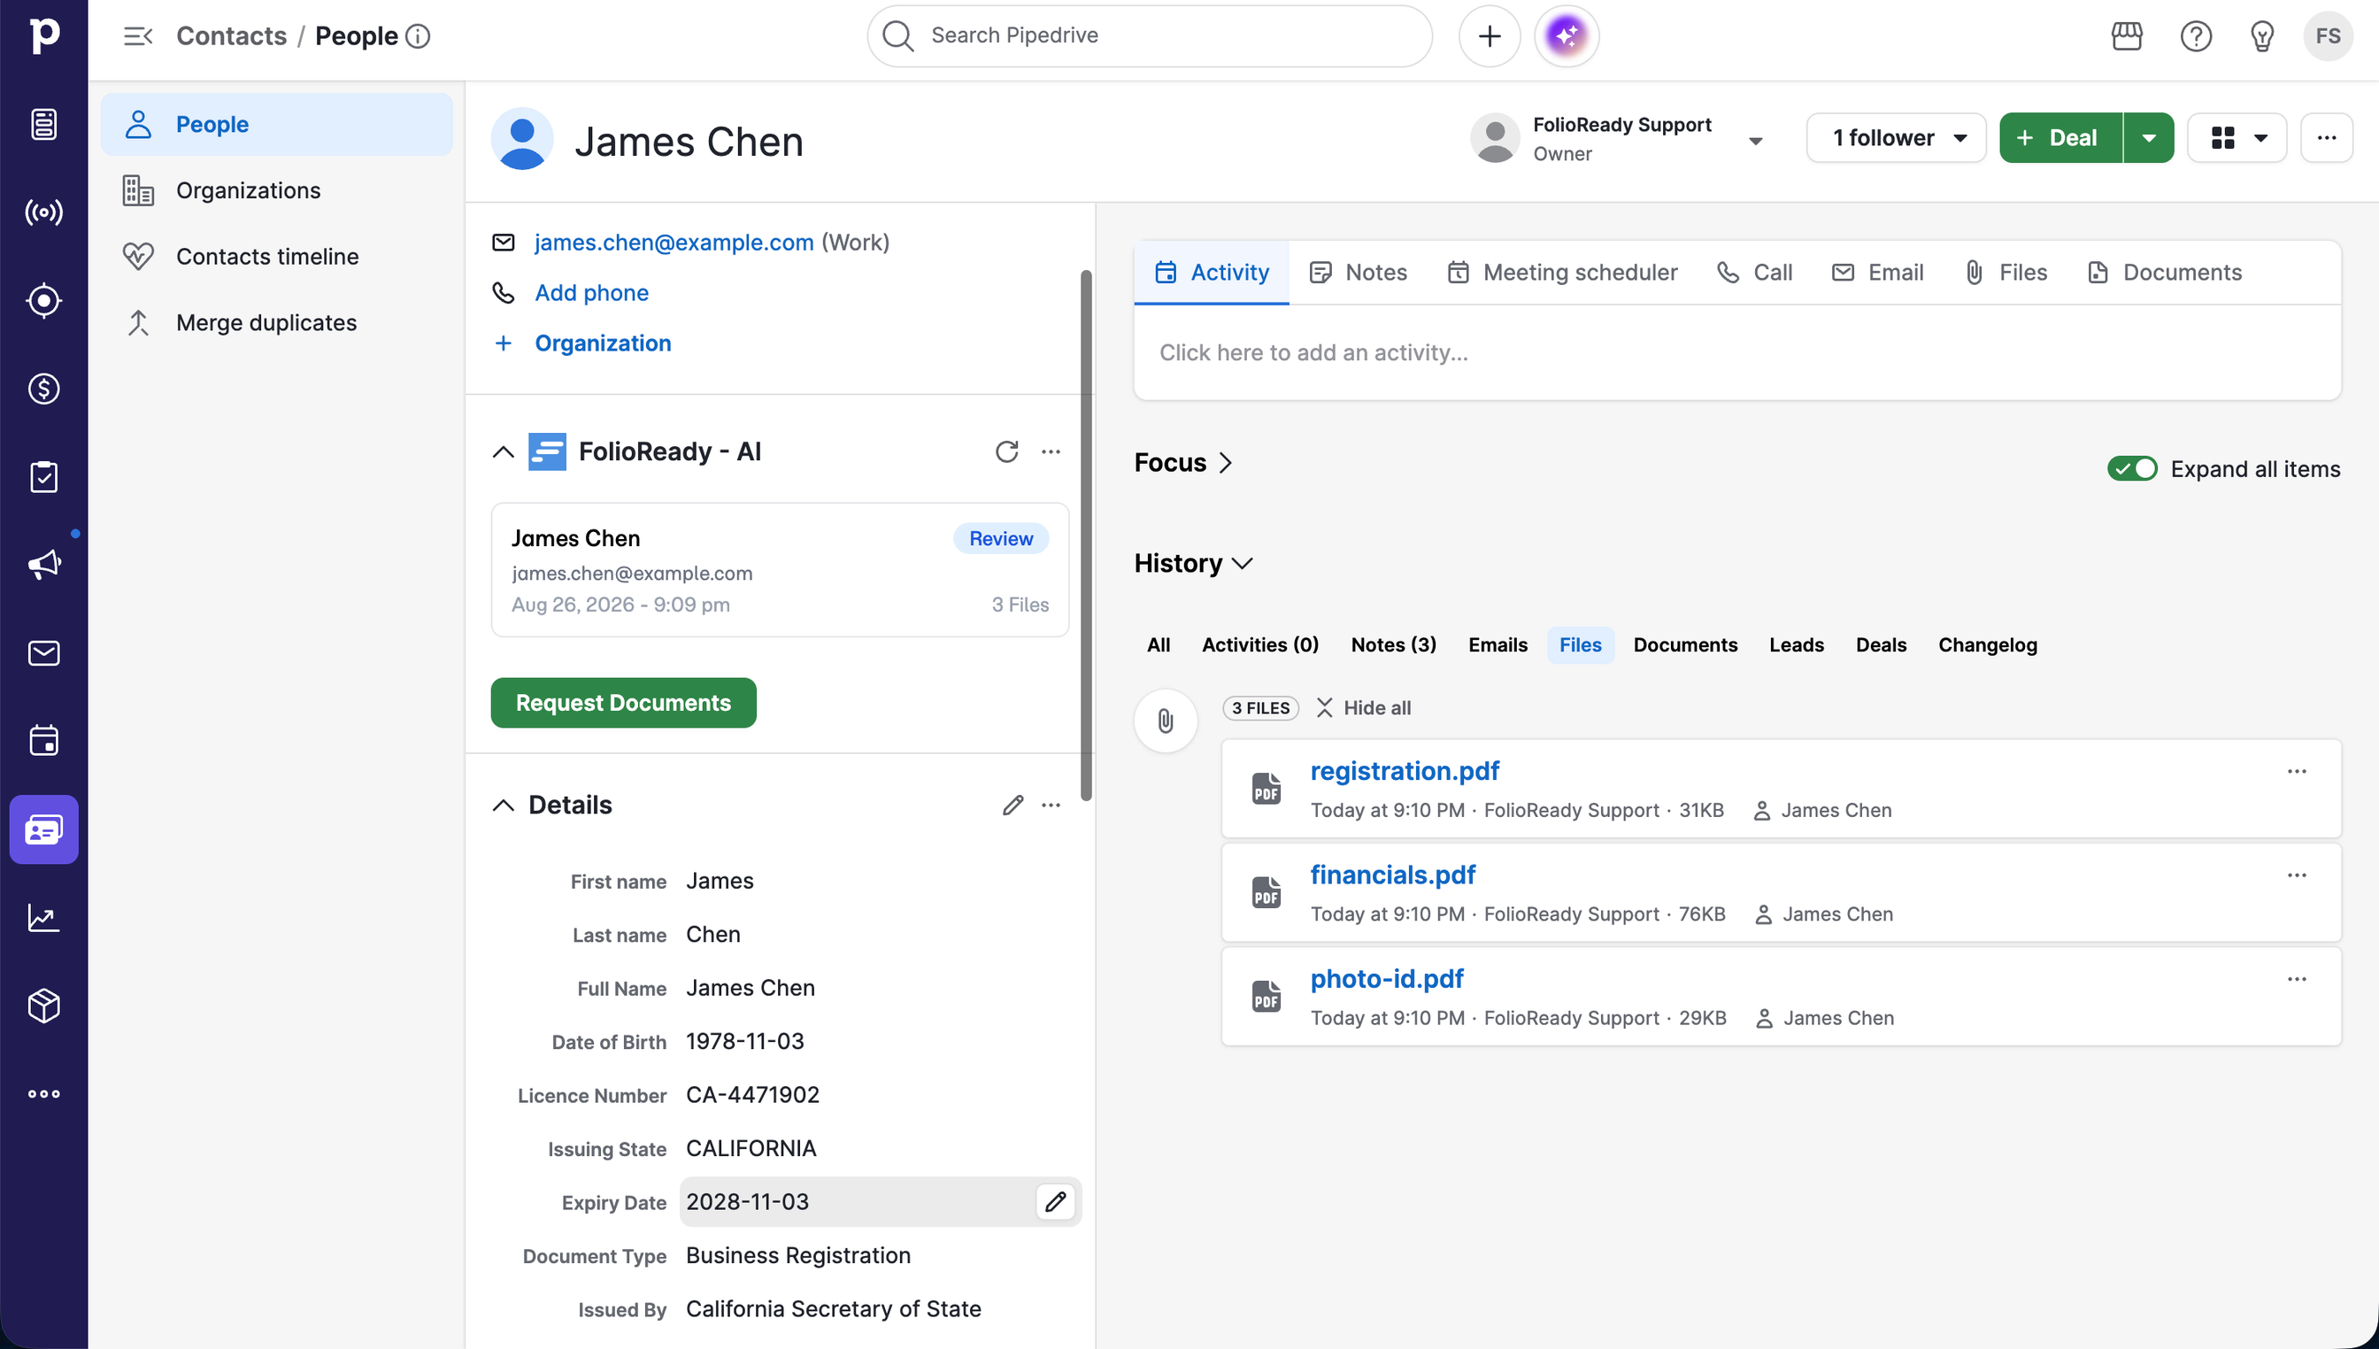Open Deals dollar sidebar icon

(x=43, y=389)
